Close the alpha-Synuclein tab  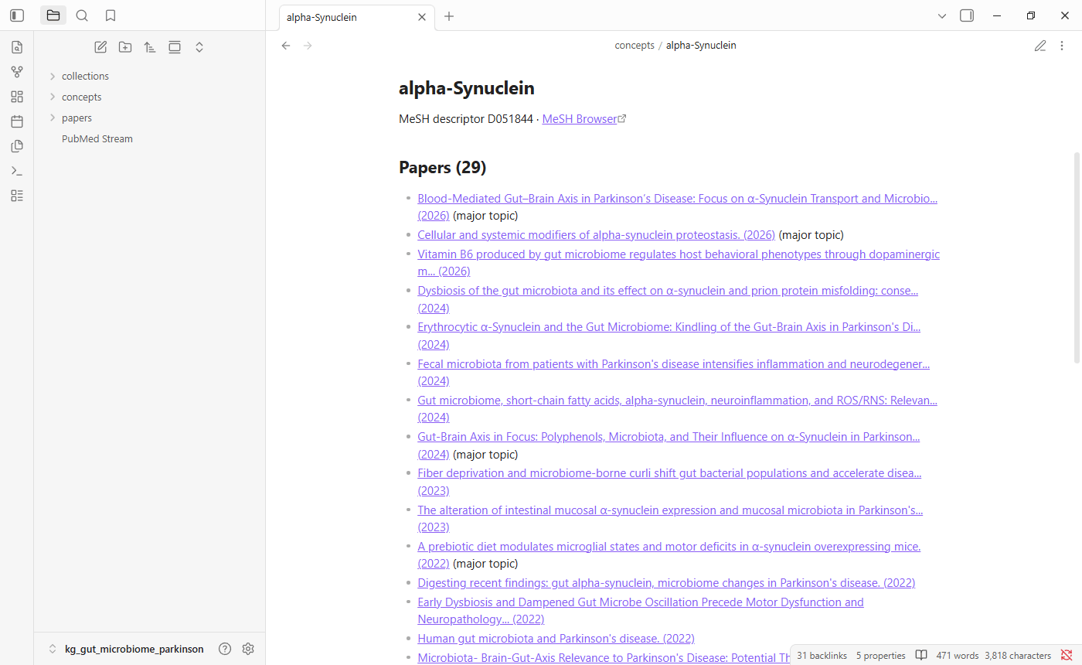pyautogui.click(x=422, y=17)
